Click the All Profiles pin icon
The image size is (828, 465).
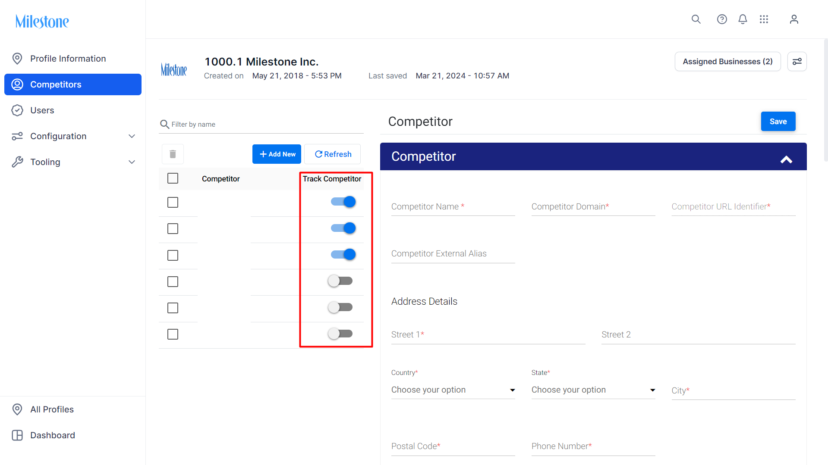pyautogui.click(x=17, y=409)
